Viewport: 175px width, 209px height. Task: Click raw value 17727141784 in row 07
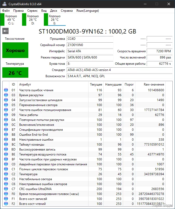tap(154, 110)
